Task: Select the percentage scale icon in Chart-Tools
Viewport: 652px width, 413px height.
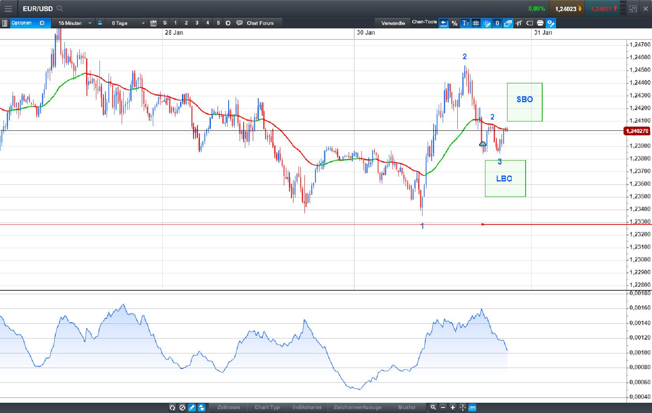Action: pos(455,23)
